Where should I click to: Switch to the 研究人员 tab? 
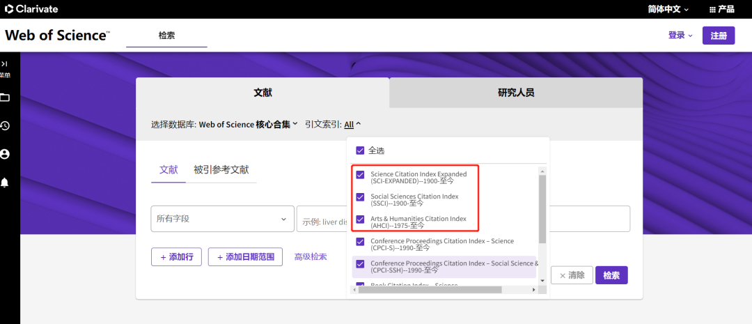pyautogui.click(x=515, y=93)
